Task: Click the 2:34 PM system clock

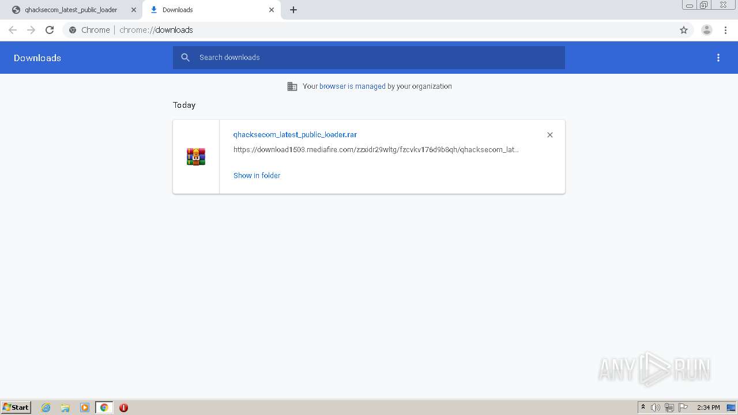Action: [x=708, y=408]
